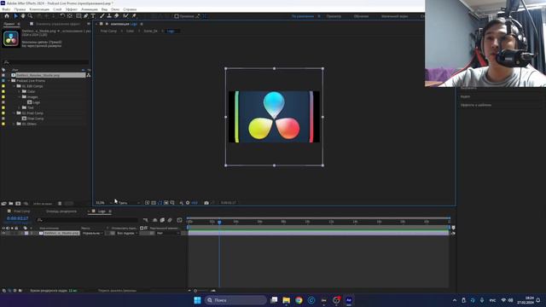546x307 pixels.
Task: Expand the 03. Others folder
Action: (15, 124)
